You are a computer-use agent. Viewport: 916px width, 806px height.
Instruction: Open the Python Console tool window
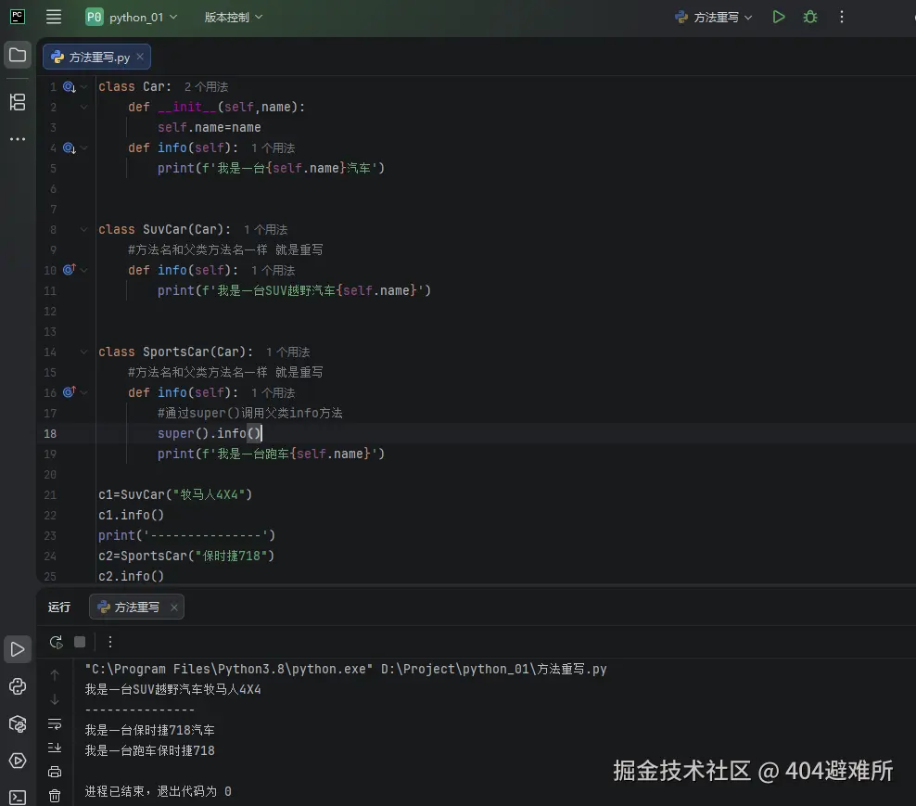point(18,686)
